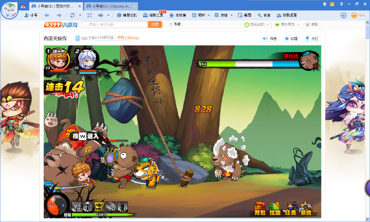Click the scrollbar up arrow on page

tap(367, 23)
